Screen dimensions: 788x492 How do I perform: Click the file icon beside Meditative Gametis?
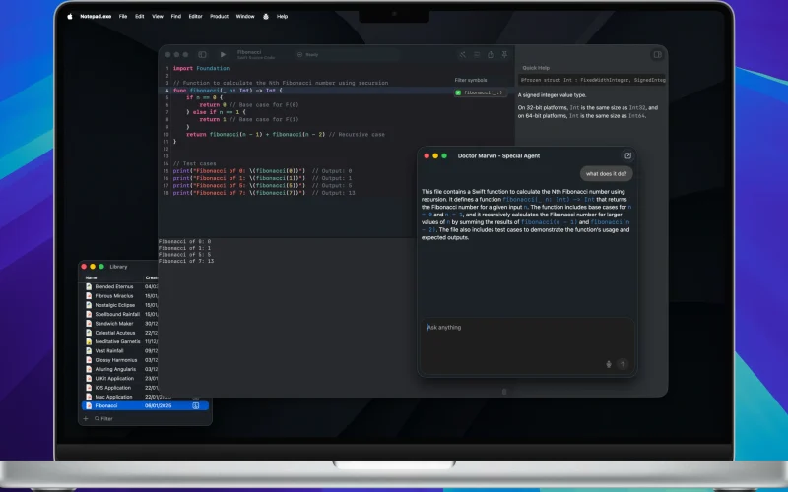point(89,341)
